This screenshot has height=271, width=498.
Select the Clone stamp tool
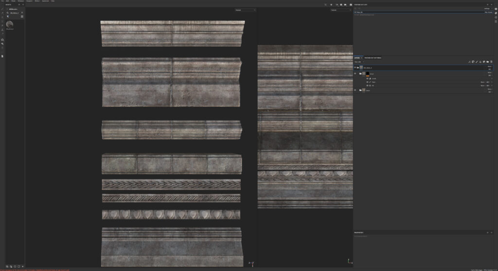click(2, 30)
